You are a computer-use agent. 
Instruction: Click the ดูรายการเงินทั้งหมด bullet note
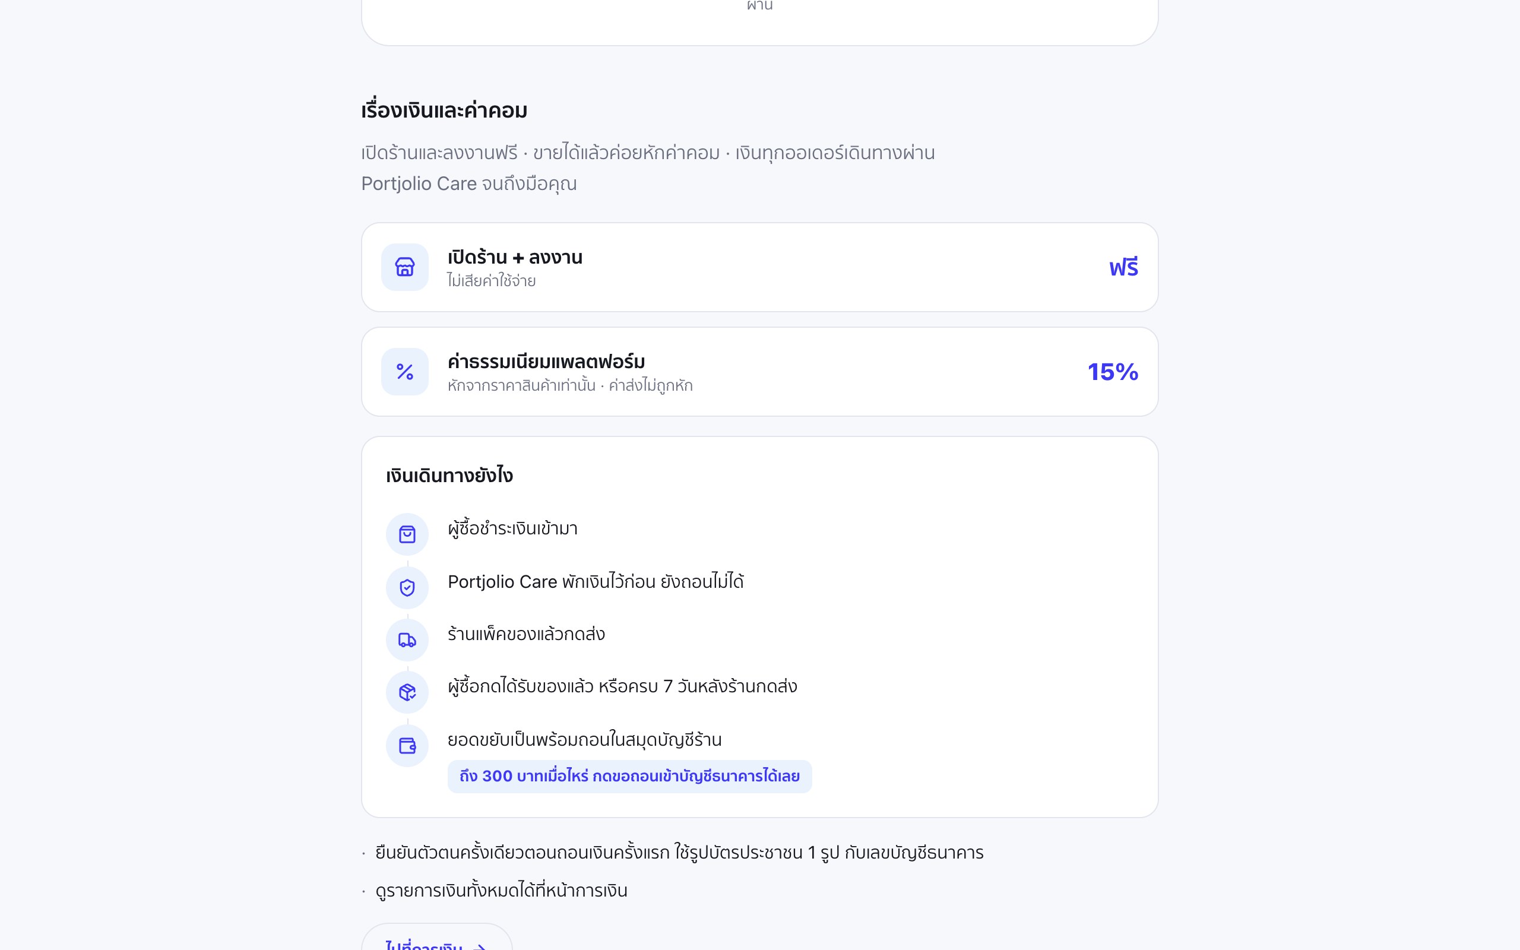click(x=501, y=890)
